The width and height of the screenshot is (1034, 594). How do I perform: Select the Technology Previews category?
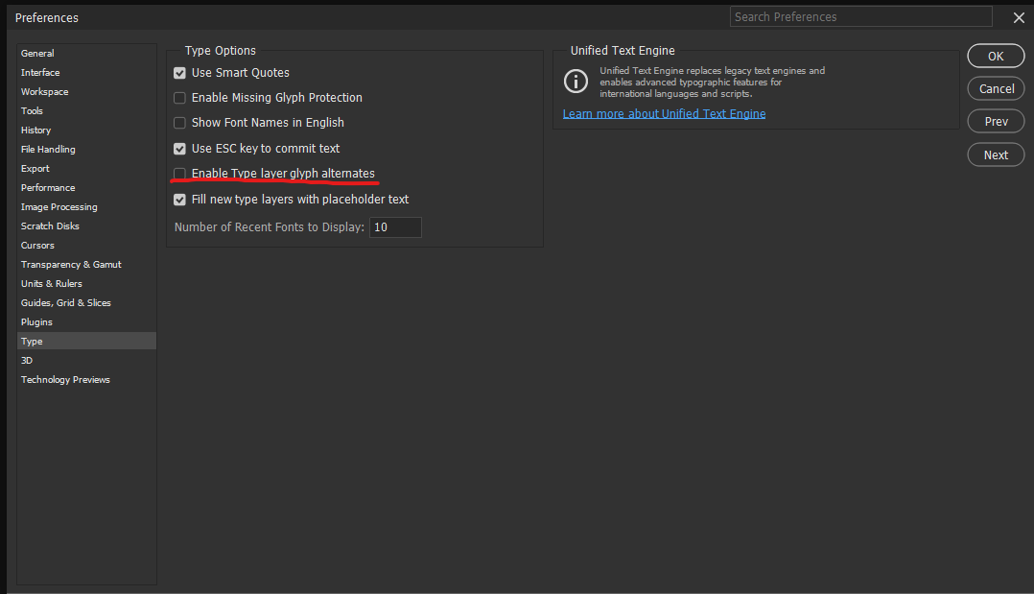[x=65, y=380]
